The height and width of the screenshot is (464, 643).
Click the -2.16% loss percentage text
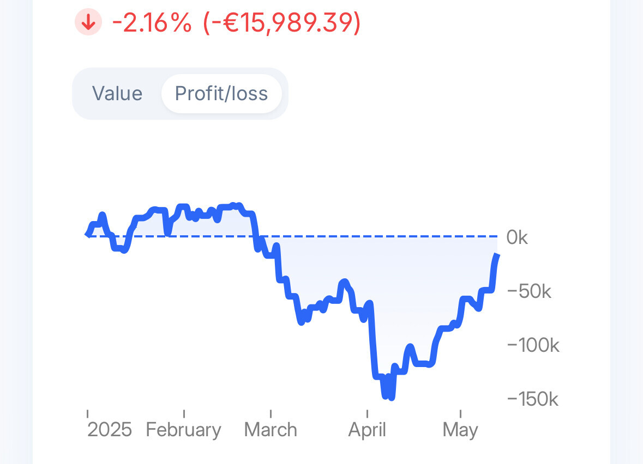(x=152, y=23)
